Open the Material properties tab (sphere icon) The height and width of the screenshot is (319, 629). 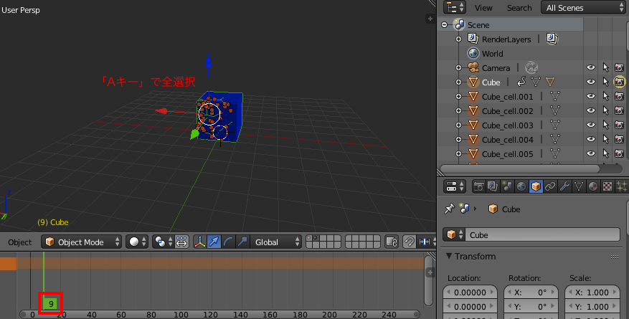[593, 186]
